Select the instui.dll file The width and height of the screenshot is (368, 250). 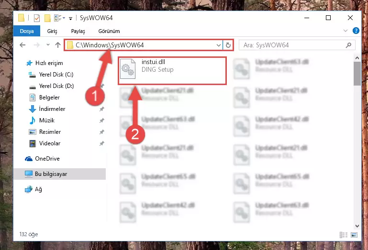(172, 71)
